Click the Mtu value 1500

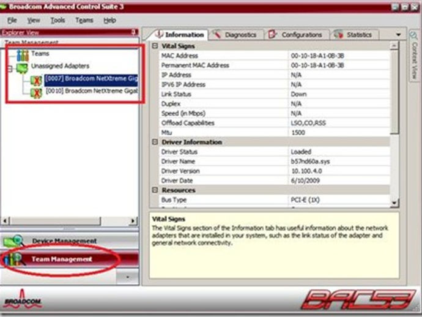coord(298,133)
